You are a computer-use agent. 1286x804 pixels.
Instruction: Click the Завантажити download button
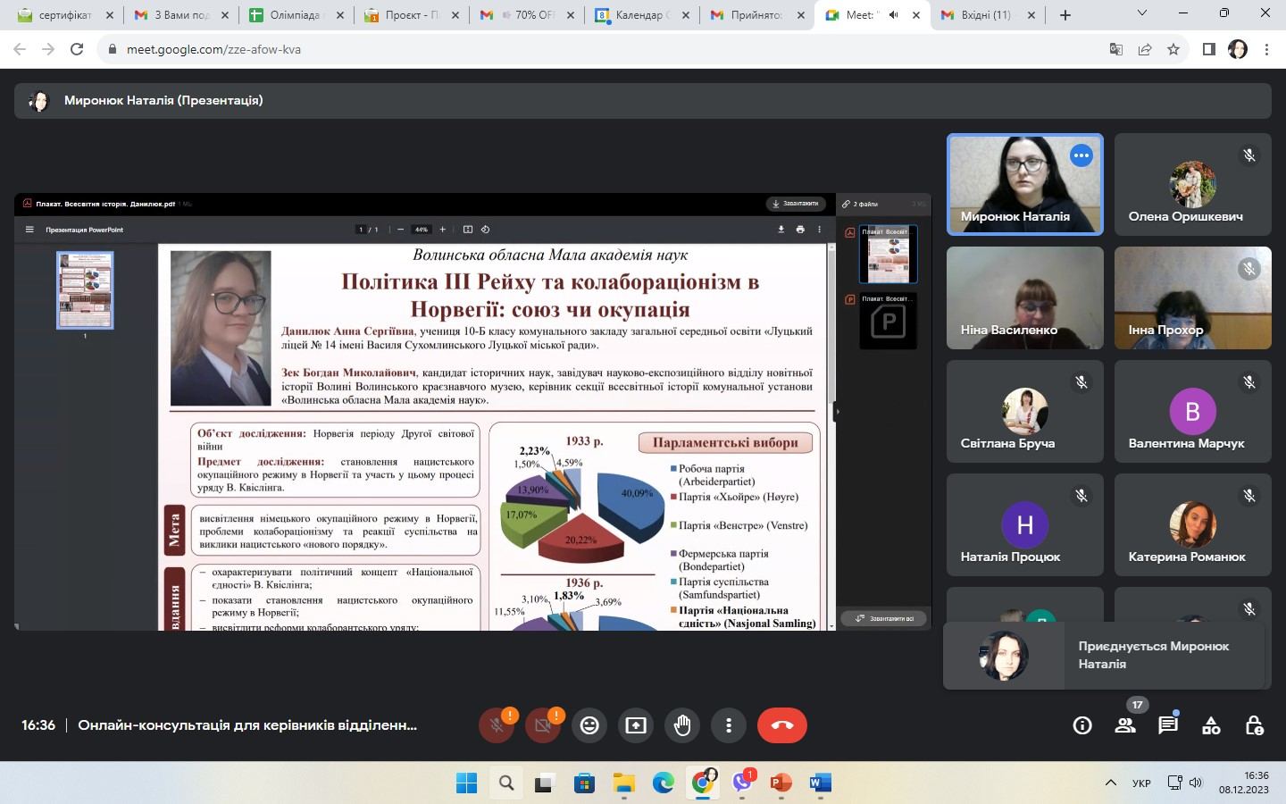tap(795, 204)
